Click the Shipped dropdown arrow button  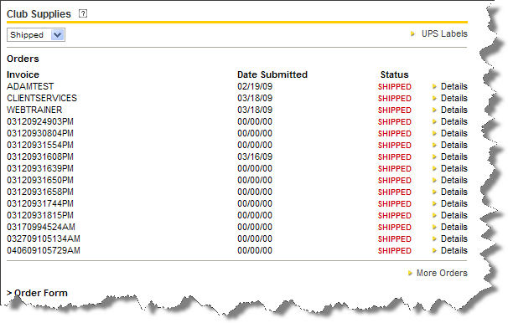coord(57,35)
